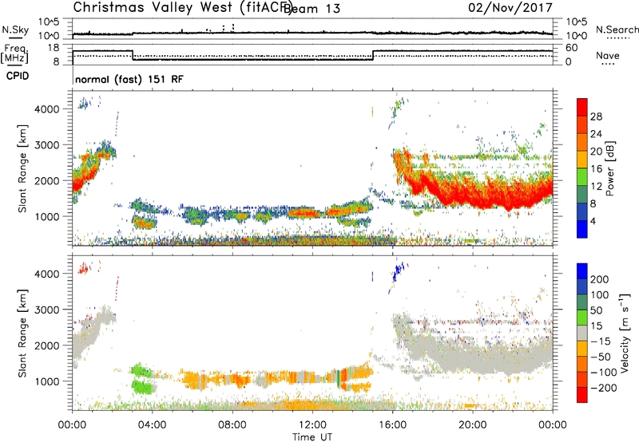Click the 'Velocity [m s-1]' color bar label
Viewport: 639px width, 442px height.
click(x=625, y=333)
